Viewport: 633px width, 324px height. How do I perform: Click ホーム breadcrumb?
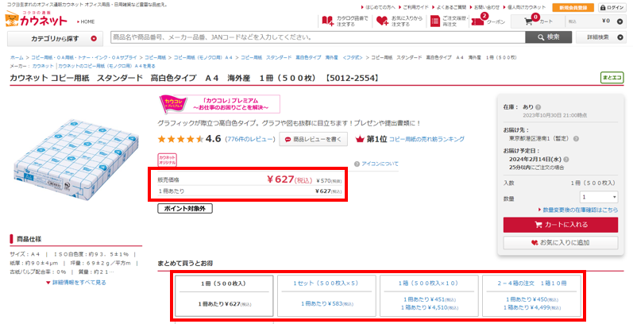click(x=17, y=58)
